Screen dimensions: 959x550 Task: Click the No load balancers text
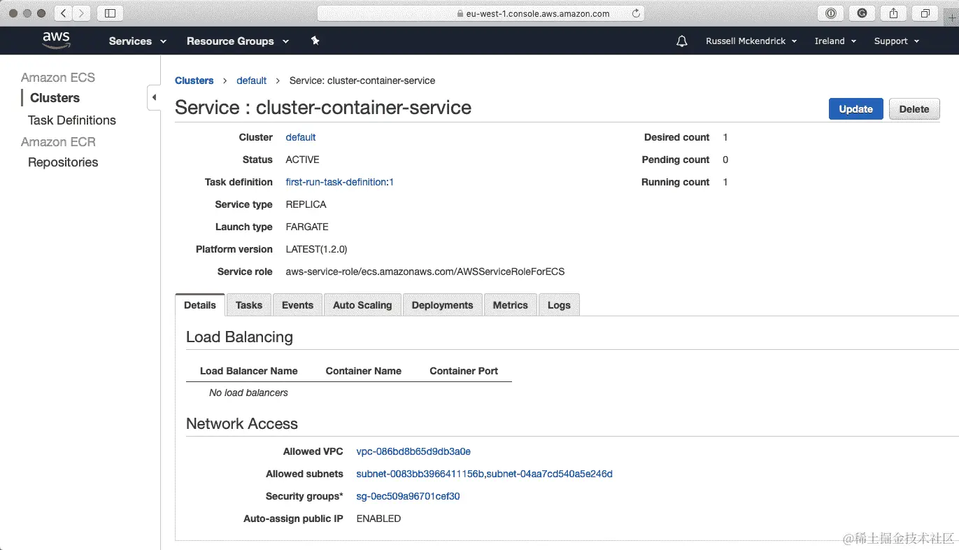(x=248, y=393)
